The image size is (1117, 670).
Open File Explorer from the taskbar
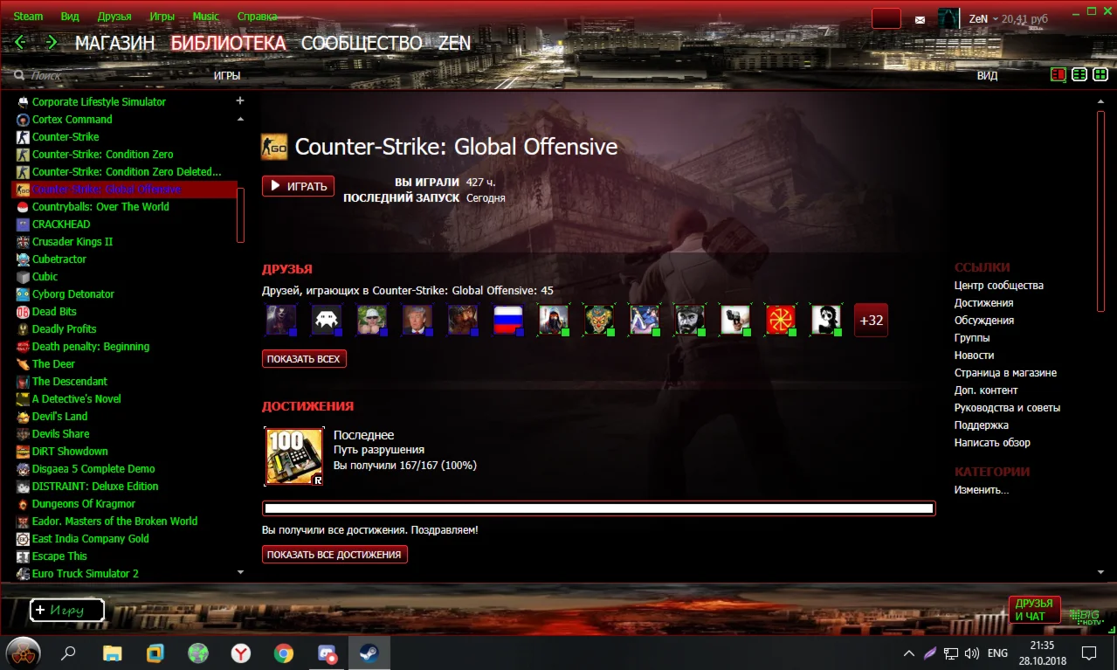click(113, 653)
